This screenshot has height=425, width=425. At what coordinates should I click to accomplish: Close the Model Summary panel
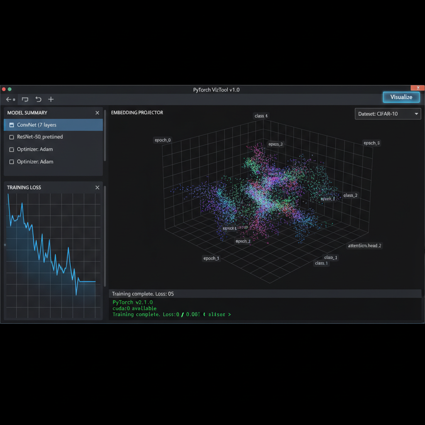(97, 113)
